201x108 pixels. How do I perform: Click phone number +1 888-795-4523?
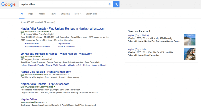(61, 75)
